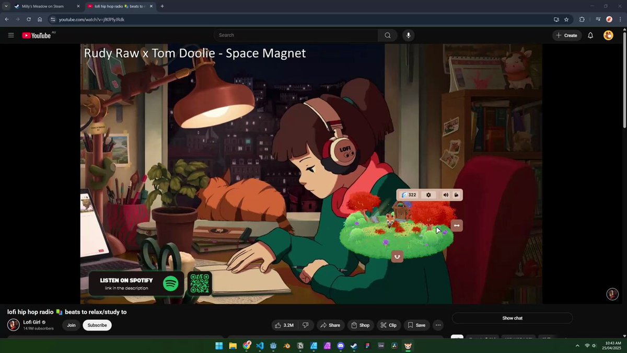Viewport: 627px width, 353px height.
Task: Open Lofi Girl channel avatar
Action: [x=14, y=325]
